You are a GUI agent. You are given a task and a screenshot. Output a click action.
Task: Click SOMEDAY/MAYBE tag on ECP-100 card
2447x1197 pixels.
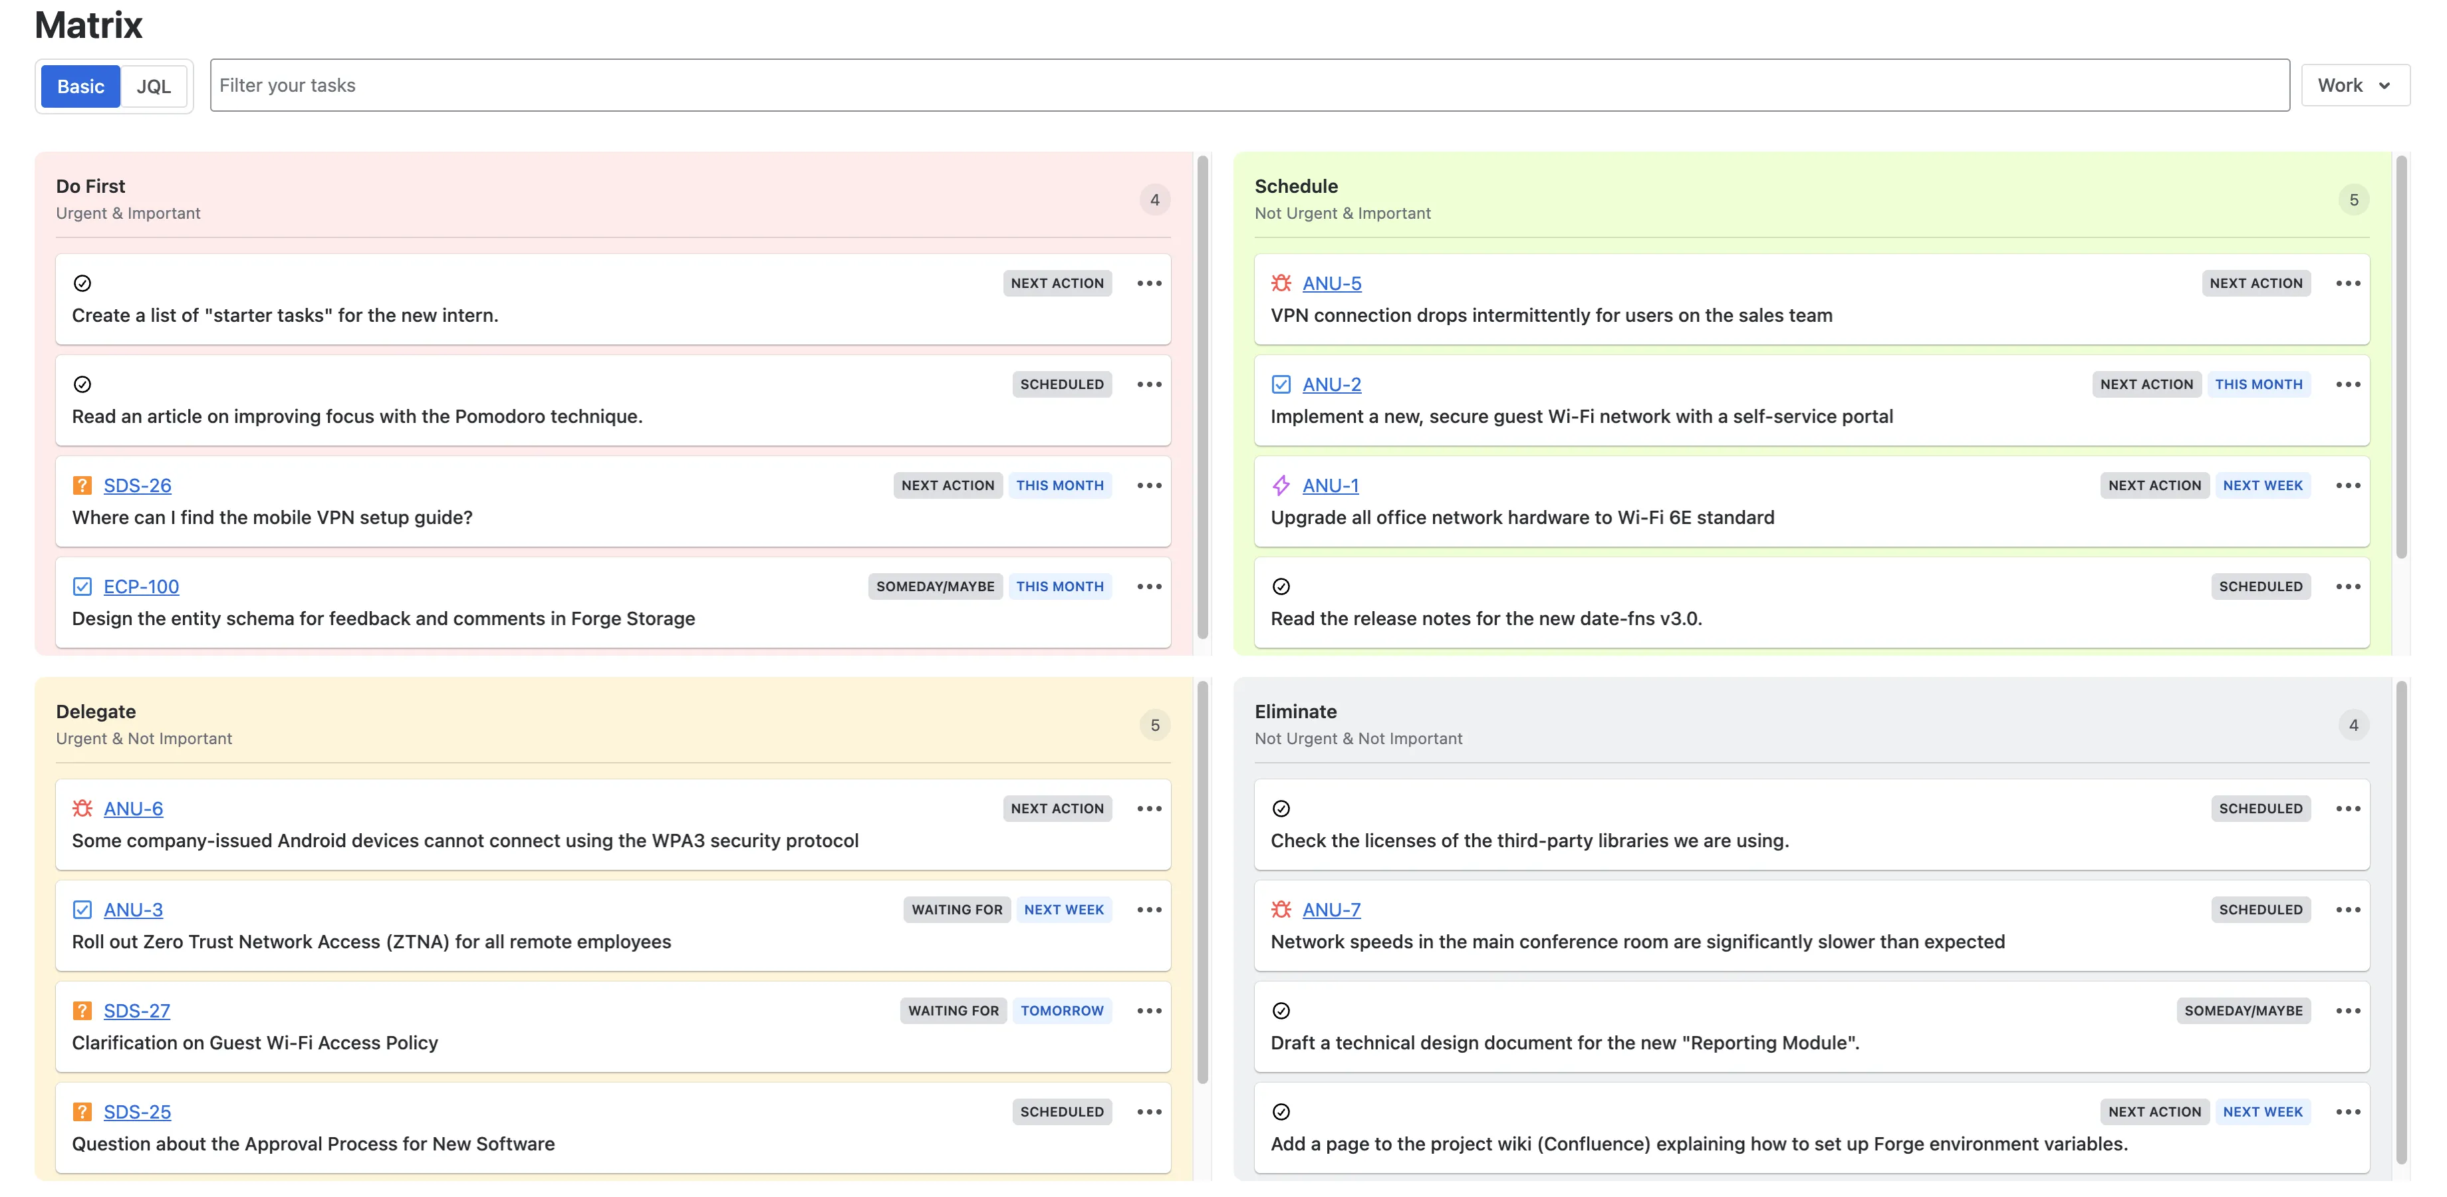[935, 586]
